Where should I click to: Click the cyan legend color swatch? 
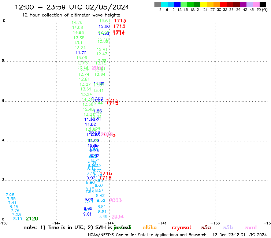click(x=164, y=4)
